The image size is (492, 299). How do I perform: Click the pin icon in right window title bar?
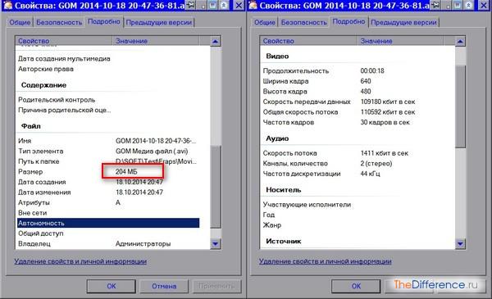click(435, 5)
